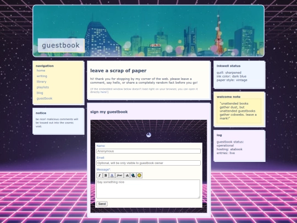Select the guestbook navigation link
Viewport: 297px width, 223px height.
[x=45, y=99]
